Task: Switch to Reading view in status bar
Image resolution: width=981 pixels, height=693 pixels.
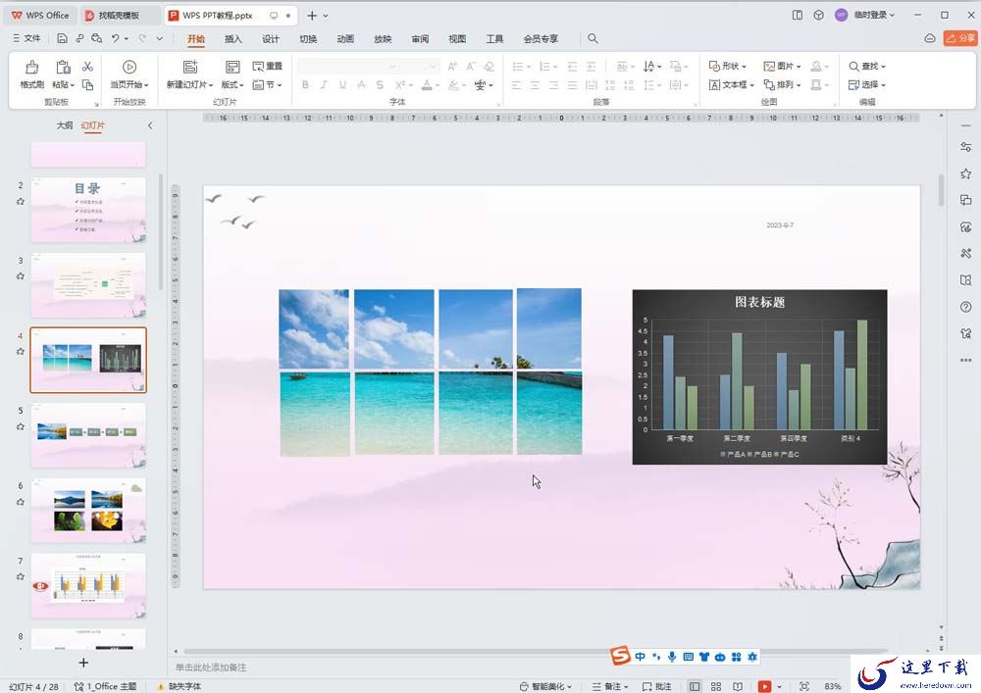Action: click(738, 686)
